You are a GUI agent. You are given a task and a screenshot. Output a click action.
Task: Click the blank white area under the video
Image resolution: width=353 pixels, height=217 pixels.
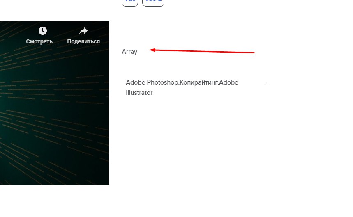click(x=55, y=201)
